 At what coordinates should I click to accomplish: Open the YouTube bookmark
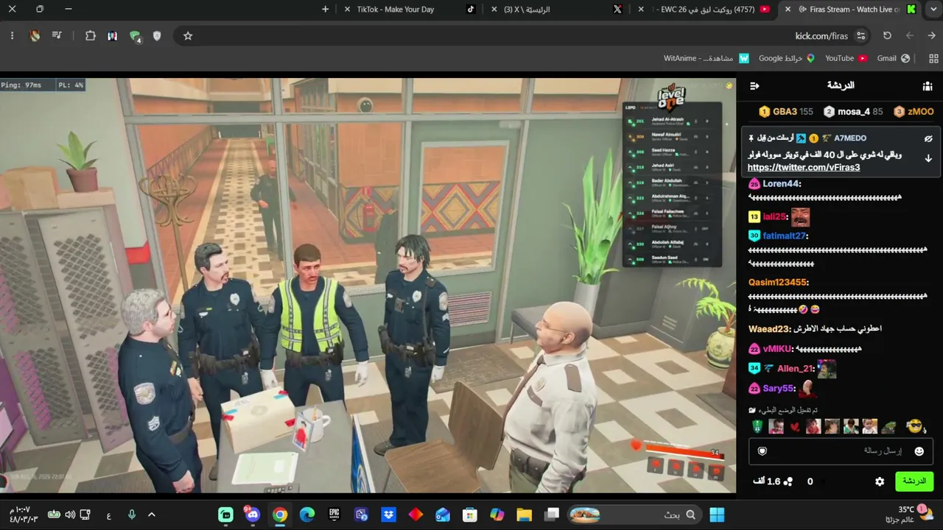[x=846, y=58]
